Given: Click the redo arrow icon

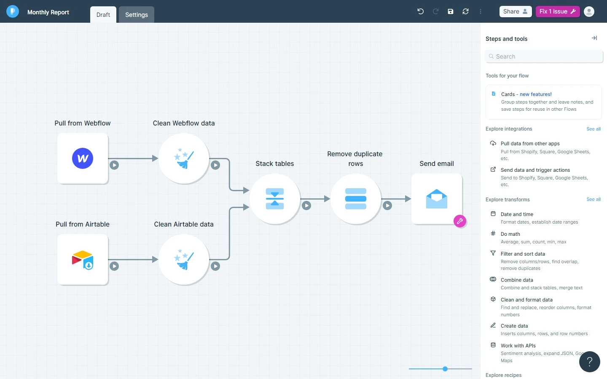Looking at the screenshot, I should tap(435, 11).
